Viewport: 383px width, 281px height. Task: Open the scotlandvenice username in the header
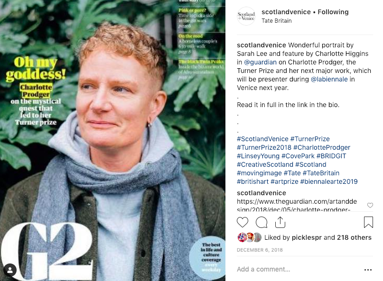coord(286,12)
